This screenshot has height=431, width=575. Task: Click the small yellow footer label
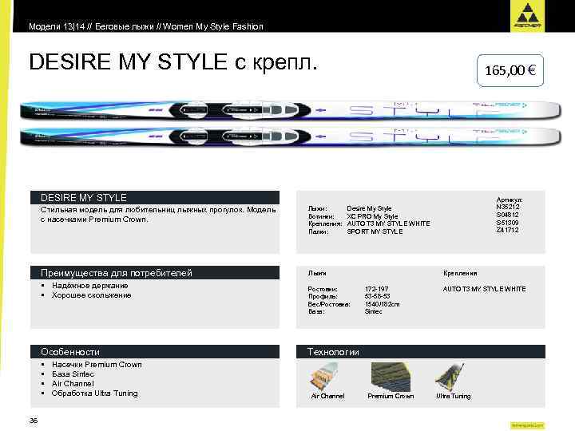(527, 425)
